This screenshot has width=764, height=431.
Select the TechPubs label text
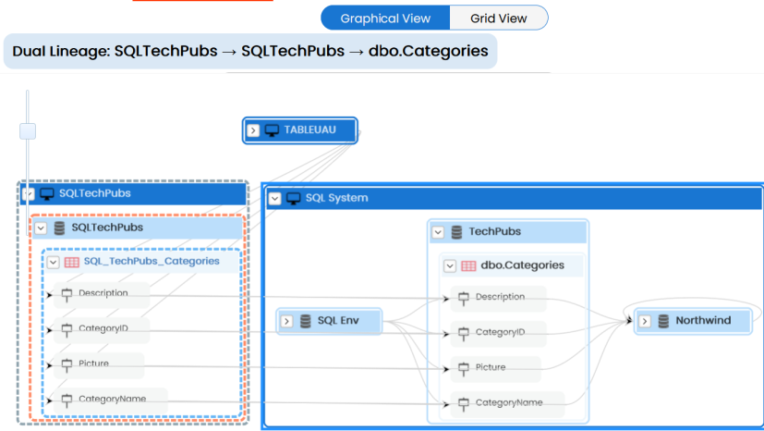coord(494,231)
